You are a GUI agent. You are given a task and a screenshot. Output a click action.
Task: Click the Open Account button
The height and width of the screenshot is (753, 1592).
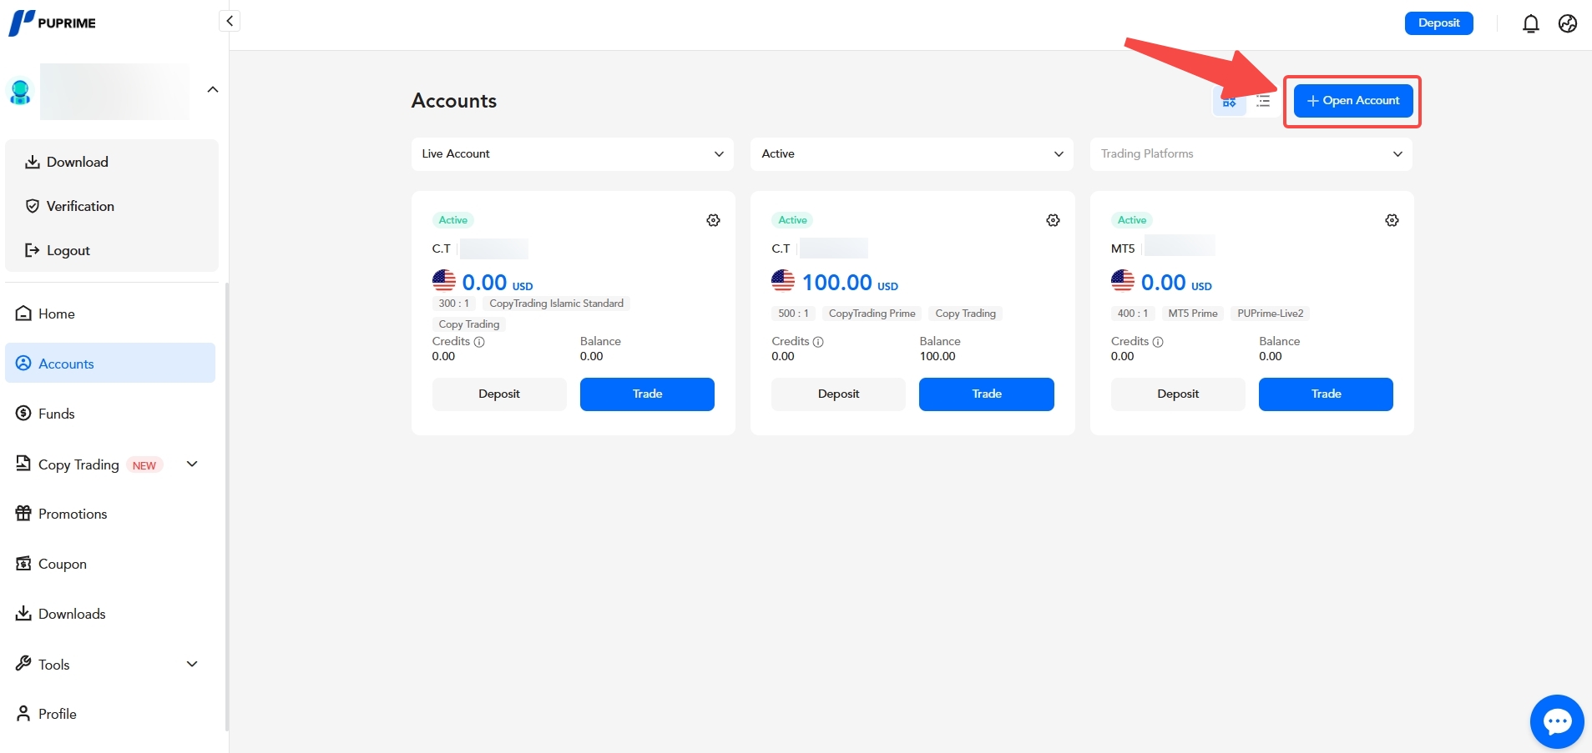click(x=1352, y=101)
